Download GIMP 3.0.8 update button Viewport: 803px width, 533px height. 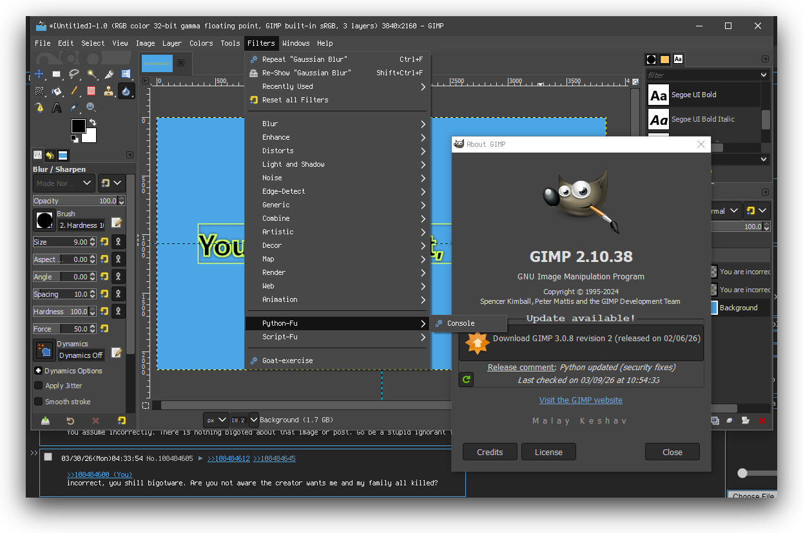pos(581,341)
